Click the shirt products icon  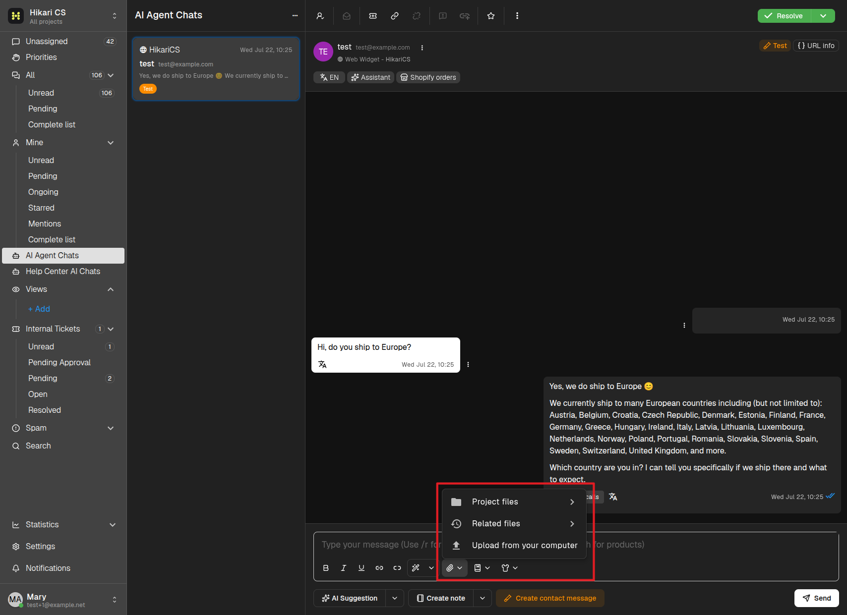(505, 568)
